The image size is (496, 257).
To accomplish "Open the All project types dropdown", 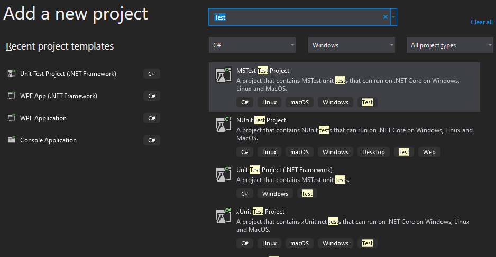I will (450, 45).
